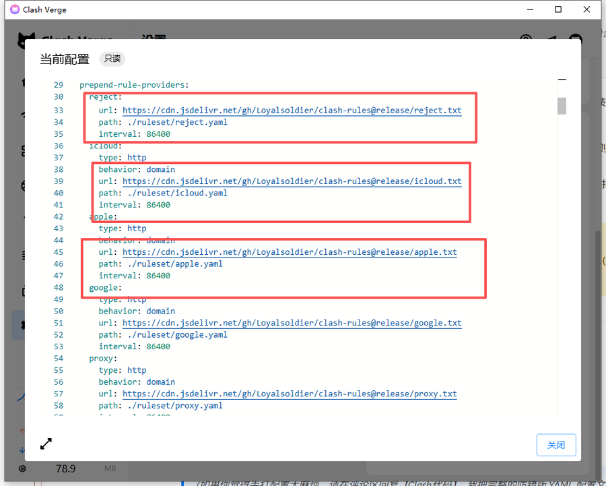
Task: Follow the apple.txt rule URL
Action: tap(290, 252)
